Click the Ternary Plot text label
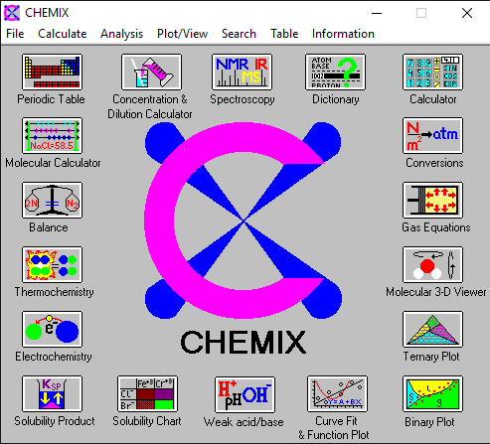The height and width of the screenshot is (444, 490). click(x=431, y=357)
